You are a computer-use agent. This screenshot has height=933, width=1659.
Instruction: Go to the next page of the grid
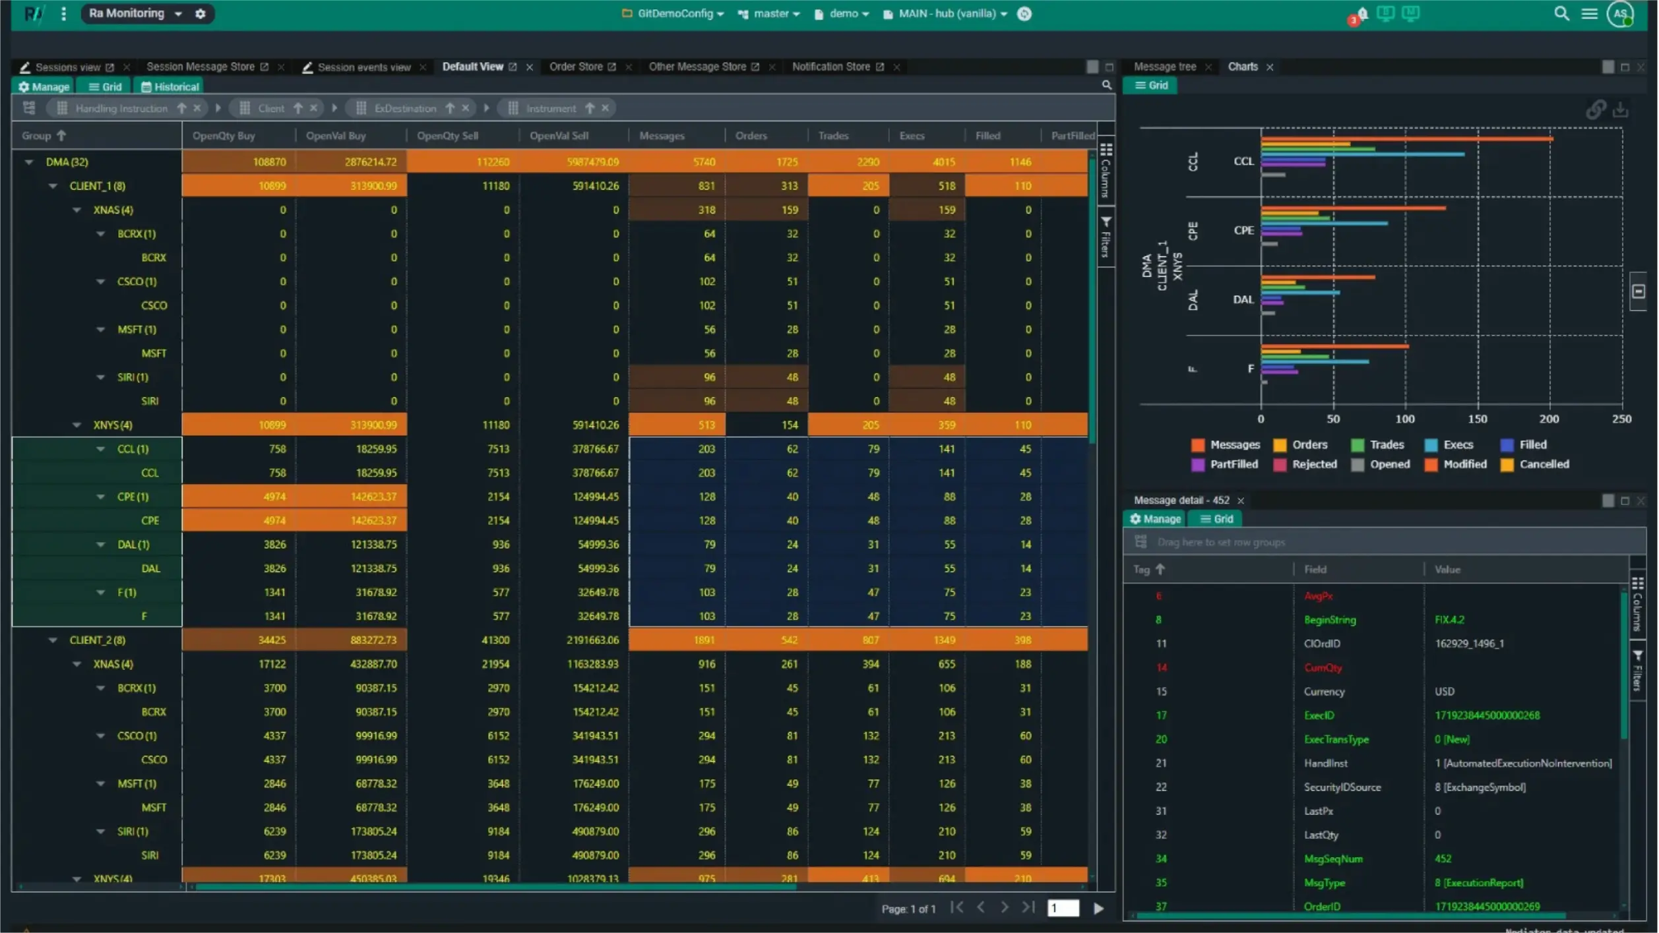coord(1005,908)
